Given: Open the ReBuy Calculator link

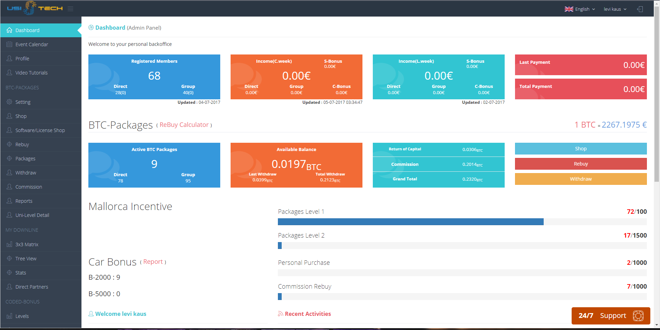Looking at the screenshot, I should tap(184, 125).
